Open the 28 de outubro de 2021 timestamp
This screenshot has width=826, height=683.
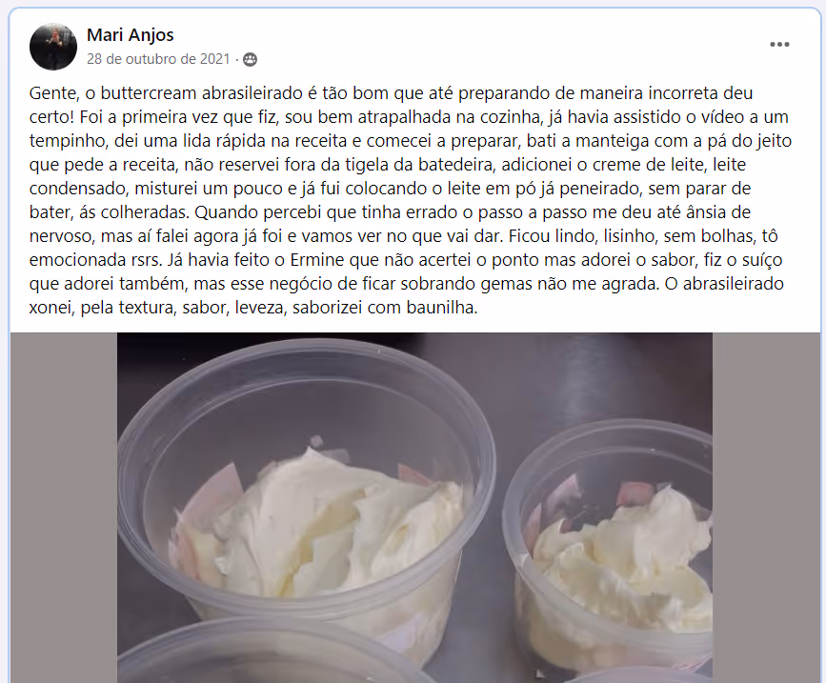pos(158,59)
